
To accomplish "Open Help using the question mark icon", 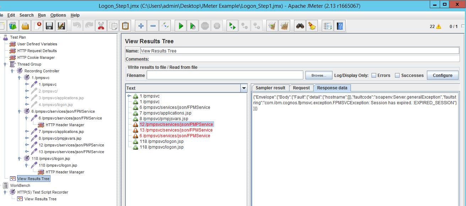I will [x=340, y=26].
